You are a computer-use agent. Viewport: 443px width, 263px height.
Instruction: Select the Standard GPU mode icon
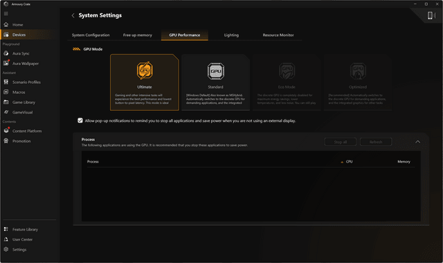pyautogui.click(x=216, y=71)
